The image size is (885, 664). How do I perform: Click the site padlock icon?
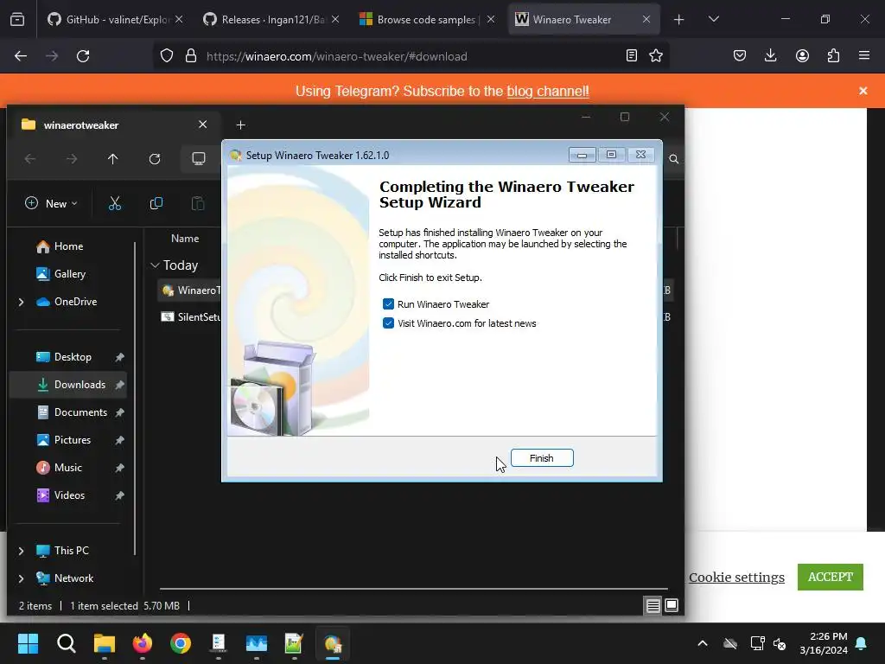(x=191, y=56)
